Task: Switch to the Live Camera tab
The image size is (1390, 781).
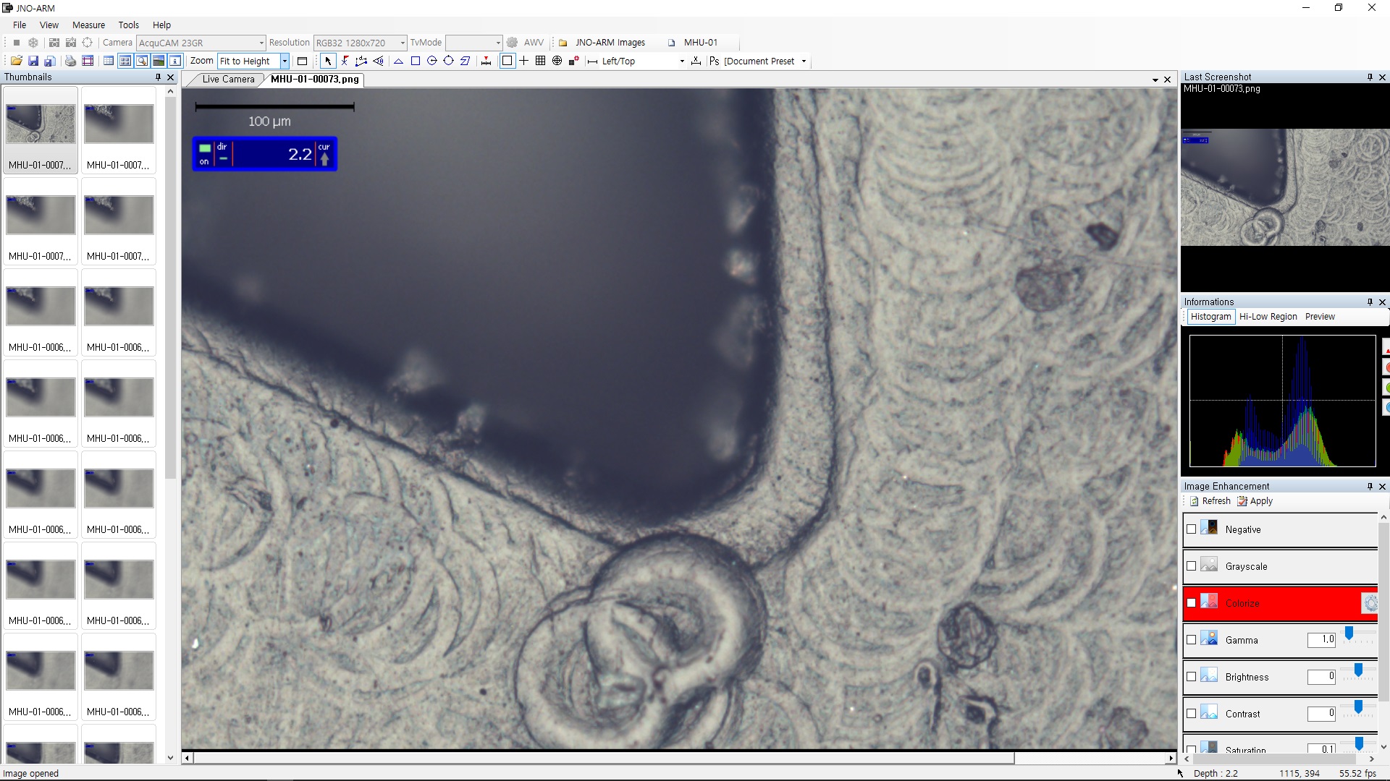Action: (228, 80)
